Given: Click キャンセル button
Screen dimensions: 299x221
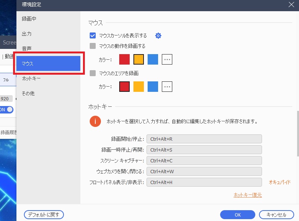Looking at the screenshot, I should pos(276,215).
